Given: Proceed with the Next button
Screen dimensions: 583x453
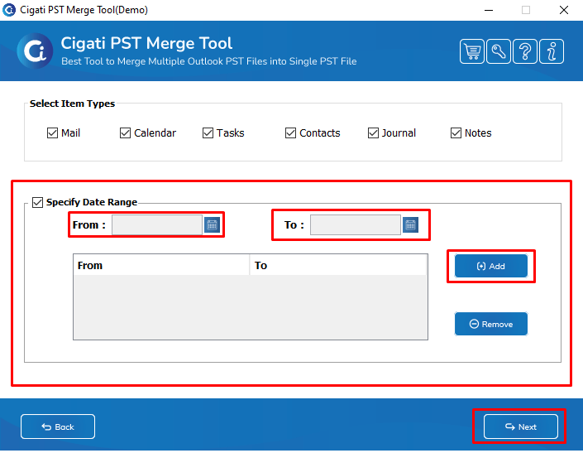Looking at the screenshot, I should [x=520, y=426].
